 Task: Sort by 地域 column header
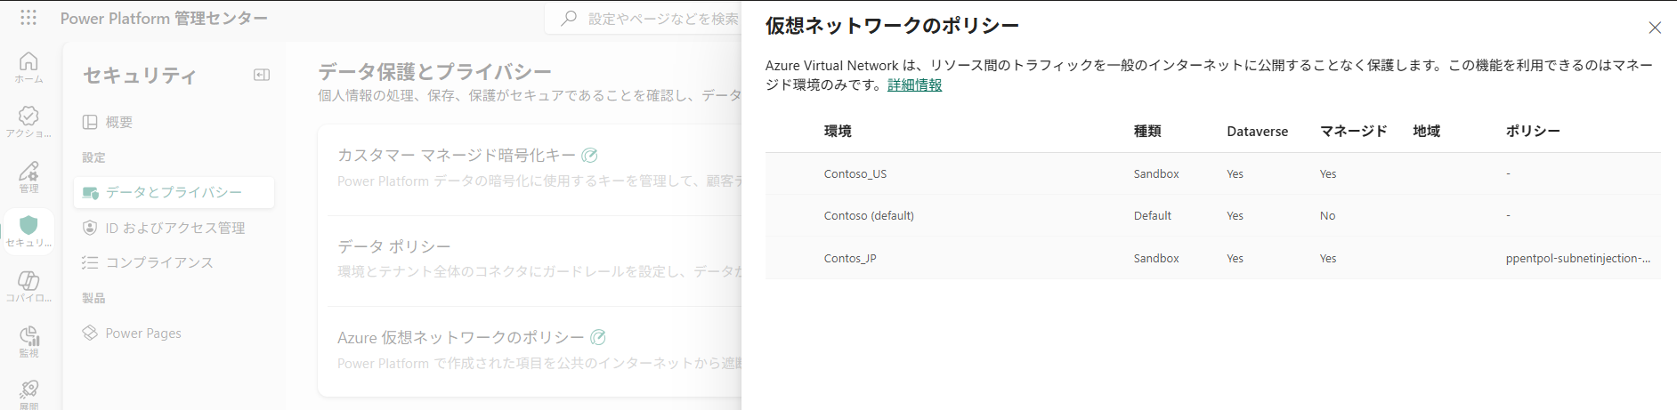click(x=1427, y=131)
